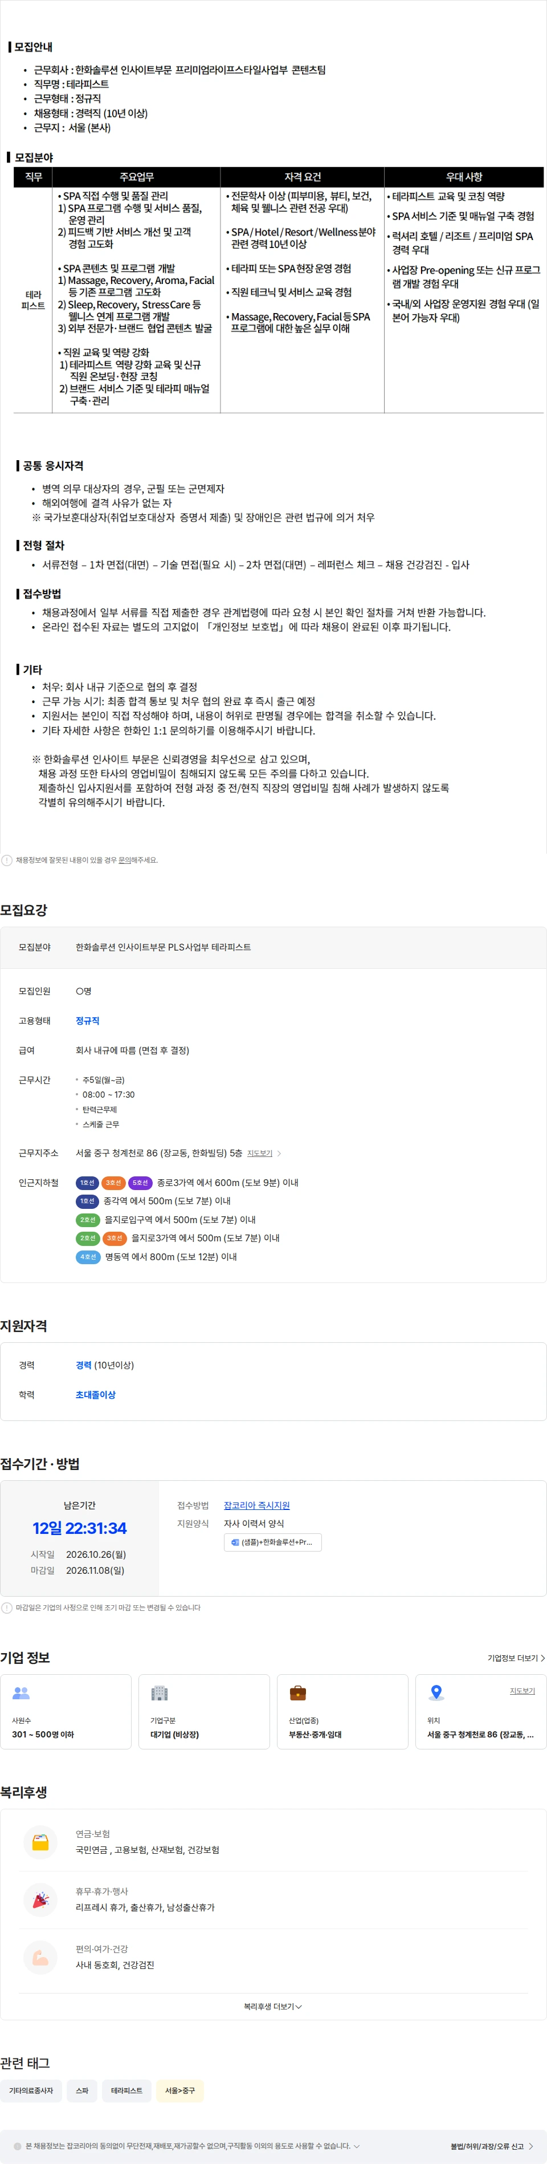Click the 1호선 badge beside 종각역

click(87, 1201)
